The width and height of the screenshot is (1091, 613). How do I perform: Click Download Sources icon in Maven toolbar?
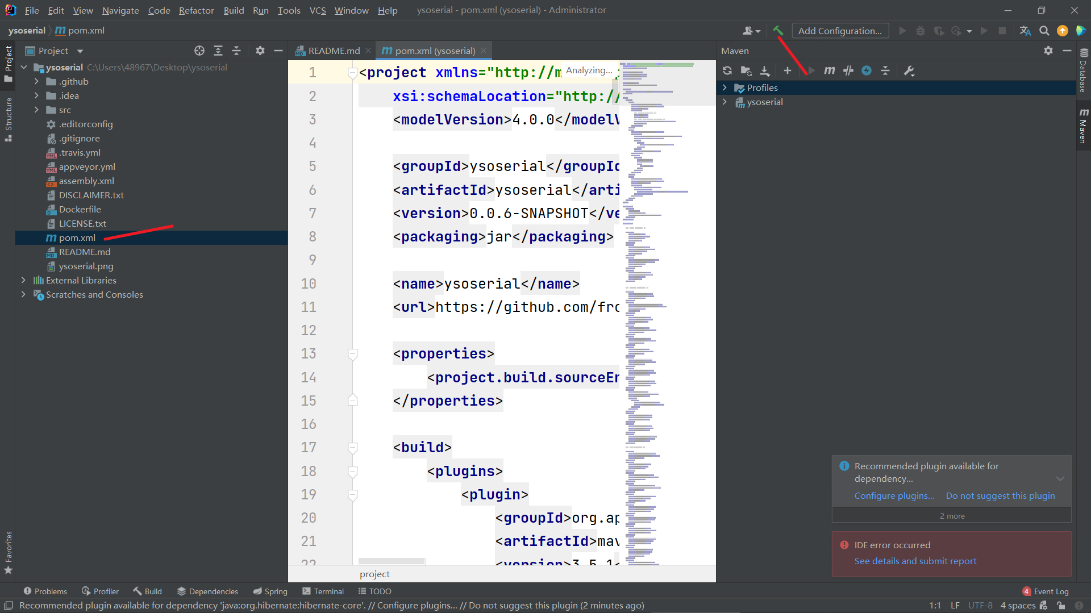pos(765,70)
